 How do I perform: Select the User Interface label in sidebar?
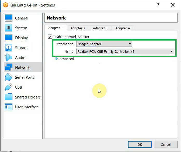pos(27,107)
